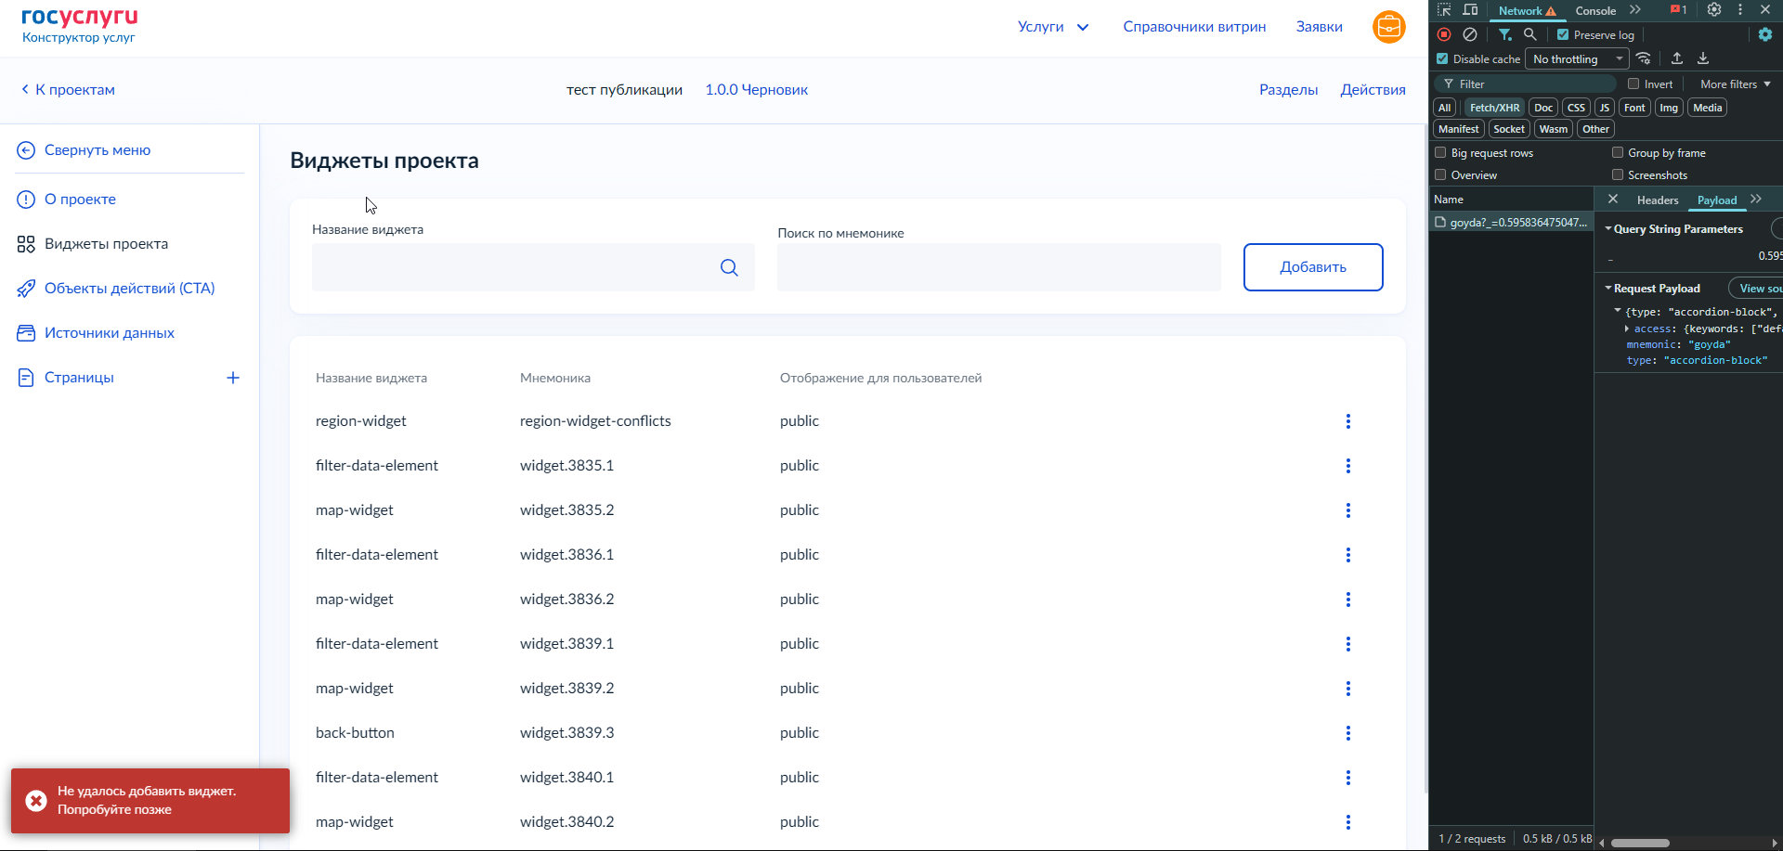Enable the Screenshots checkbox
The image size is (1783, 851).
tap(1618, 174)
